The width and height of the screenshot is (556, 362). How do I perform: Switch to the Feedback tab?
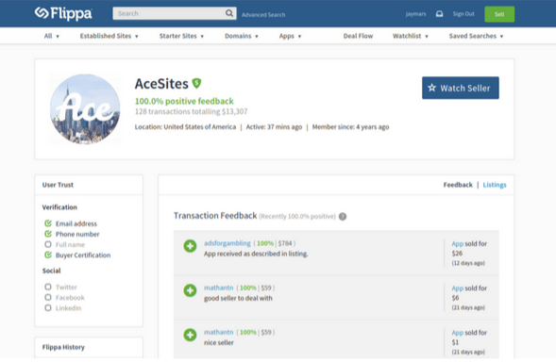[x=458, y=185]
